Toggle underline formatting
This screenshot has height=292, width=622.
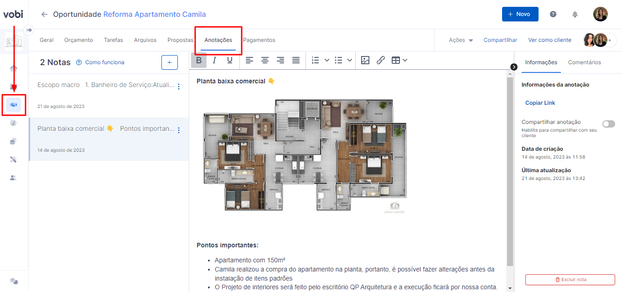click(230, 60)
